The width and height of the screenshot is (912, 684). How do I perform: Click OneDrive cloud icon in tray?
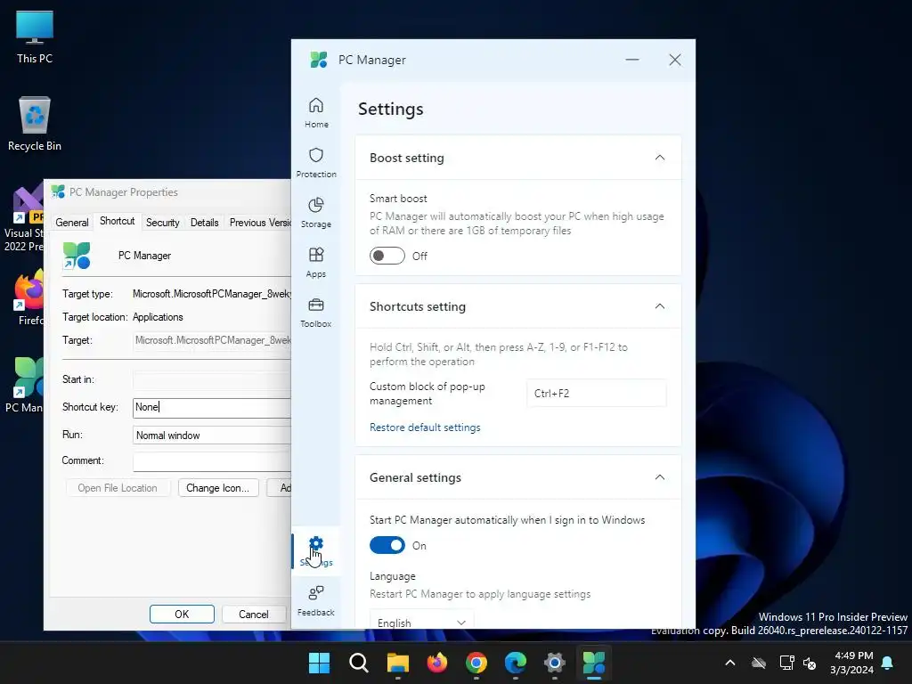click(x=759, y=663)
